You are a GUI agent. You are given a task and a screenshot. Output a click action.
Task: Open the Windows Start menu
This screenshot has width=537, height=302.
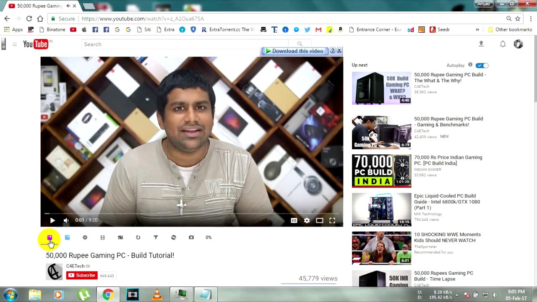pos(10,294)
